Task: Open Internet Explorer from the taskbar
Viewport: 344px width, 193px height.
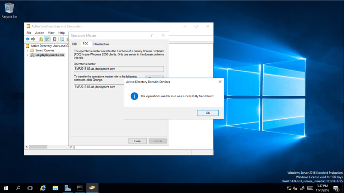Action: click(43, 188)
